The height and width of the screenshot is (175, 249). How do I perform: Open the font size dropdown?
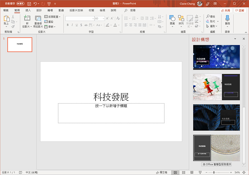coord(103,19)
